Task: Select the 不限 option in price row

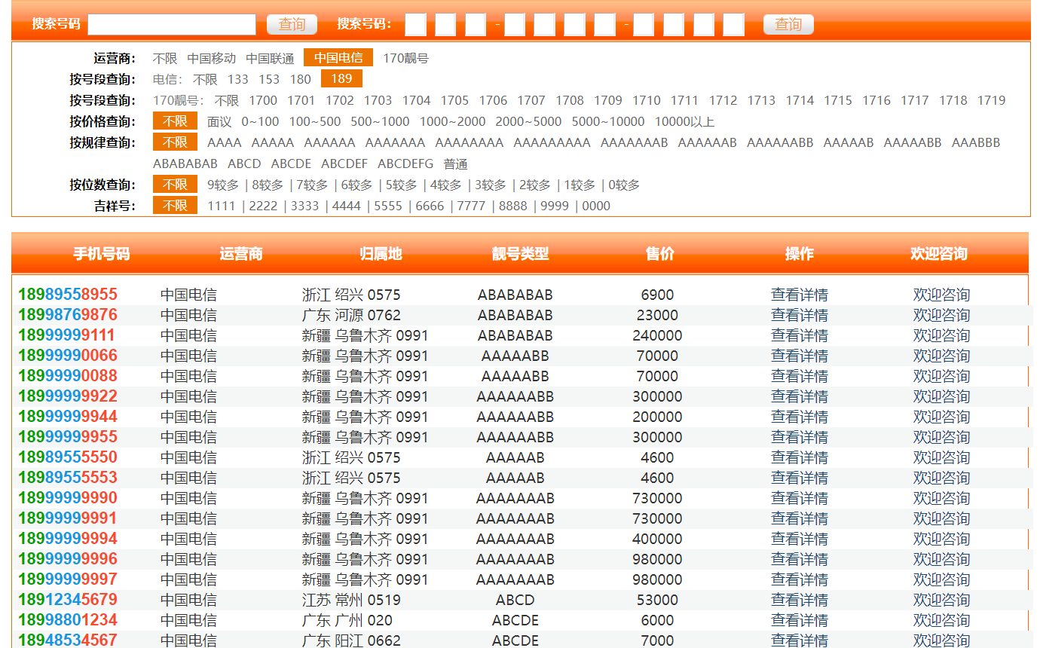Action: (x=175, y=121)
